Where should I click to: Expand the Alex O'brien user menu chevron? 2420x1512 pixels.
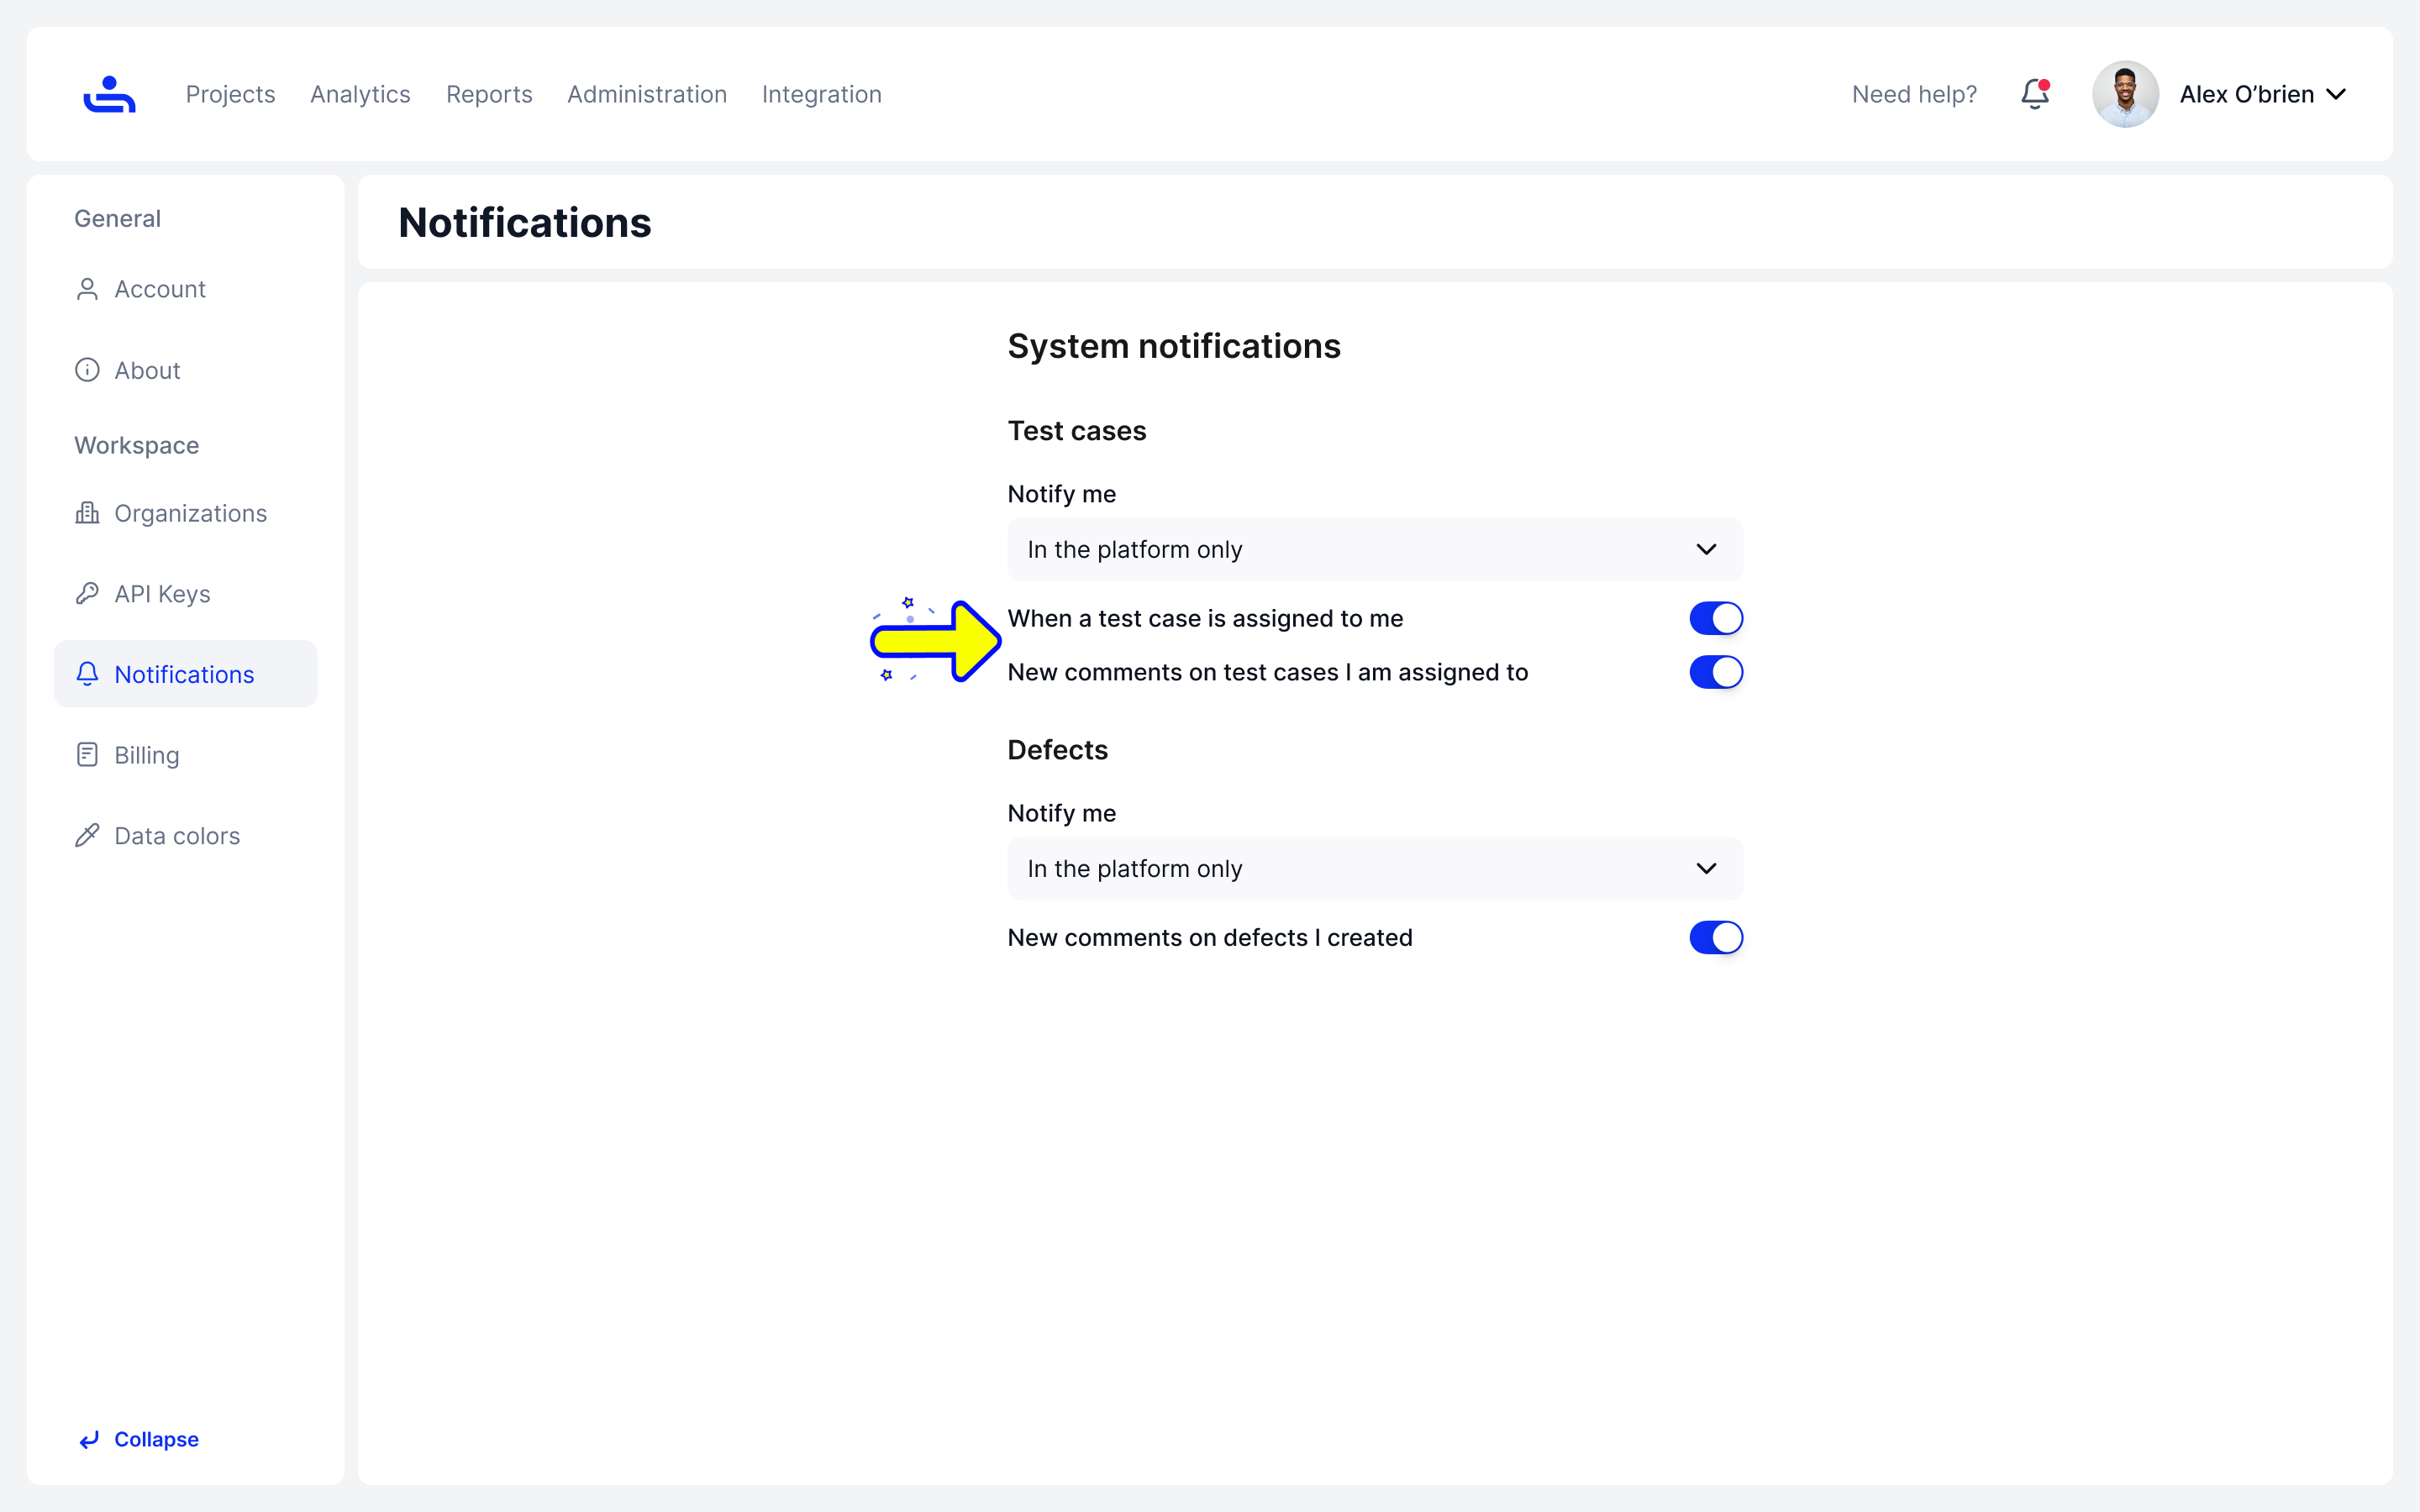tap(2336, 94)
